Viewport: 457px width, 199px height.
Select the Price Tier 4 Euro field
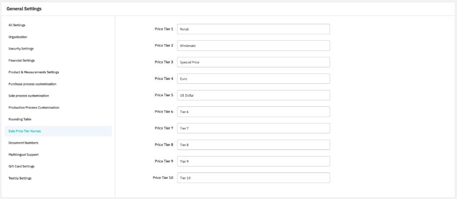(253, 79)
